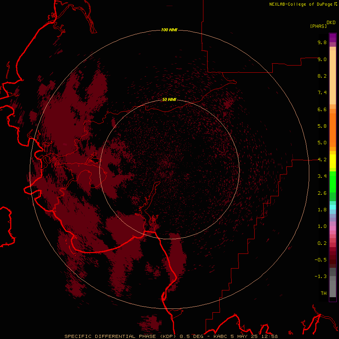The image size is (339, 339).
Task: Click the yellow swatch in the color bar
Action: 333,161
